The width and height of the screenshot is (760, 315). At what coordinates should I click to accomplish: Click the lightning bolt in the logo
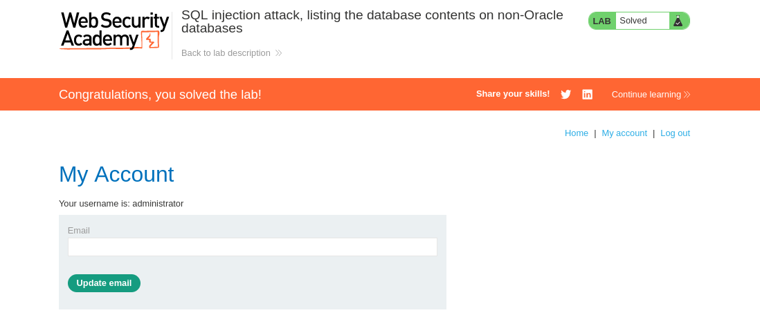pos(151,40)
